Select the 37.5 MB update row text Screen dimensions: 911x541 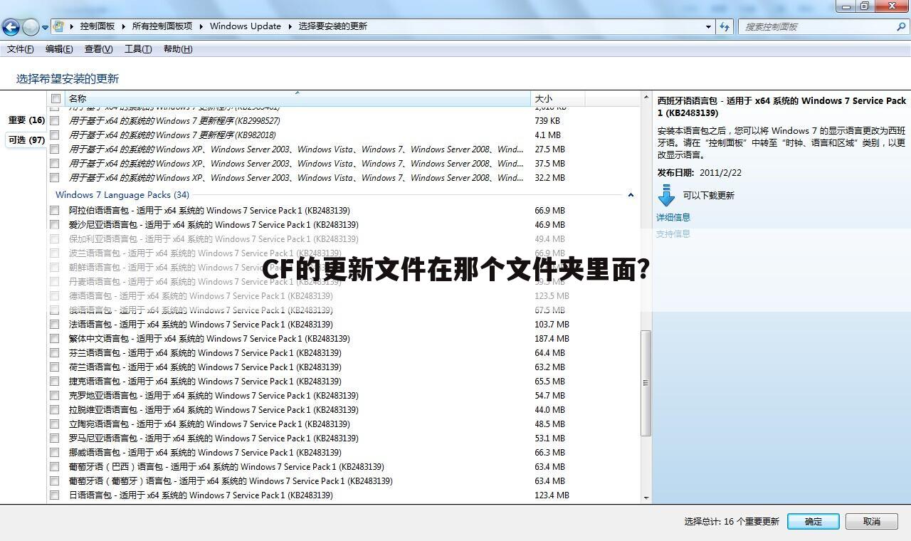coord(296,164)
